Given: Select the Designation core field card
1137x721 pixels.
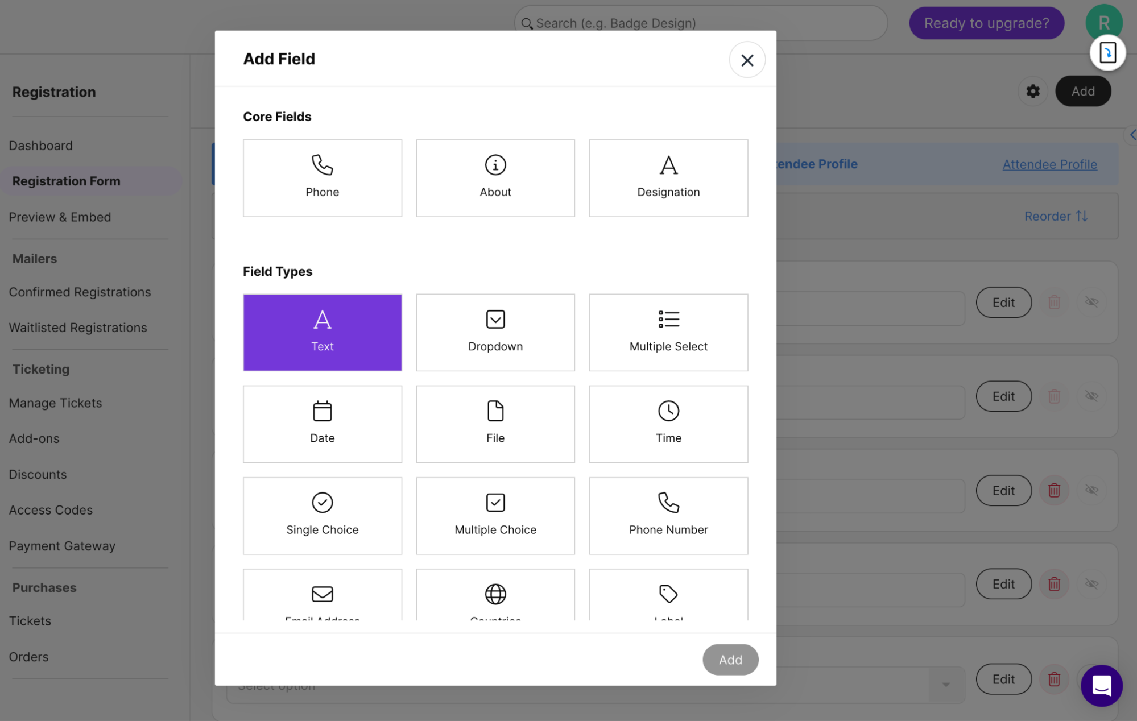Looking at the screenshot, I should (668, 178).
